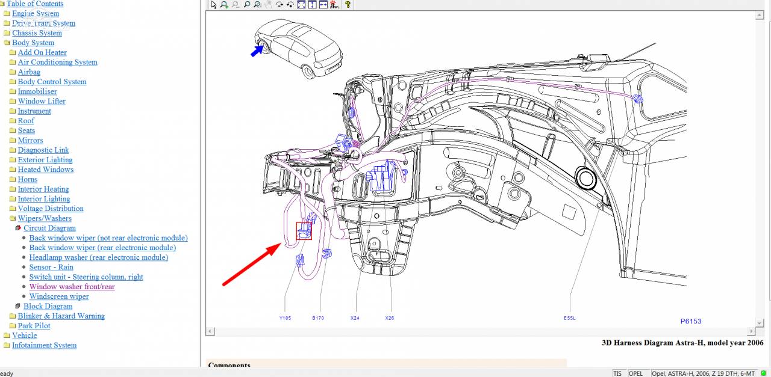Screen dimensions: 771x377
Task: Click the folder icon beside Instrument
Action: pos(13,111)
